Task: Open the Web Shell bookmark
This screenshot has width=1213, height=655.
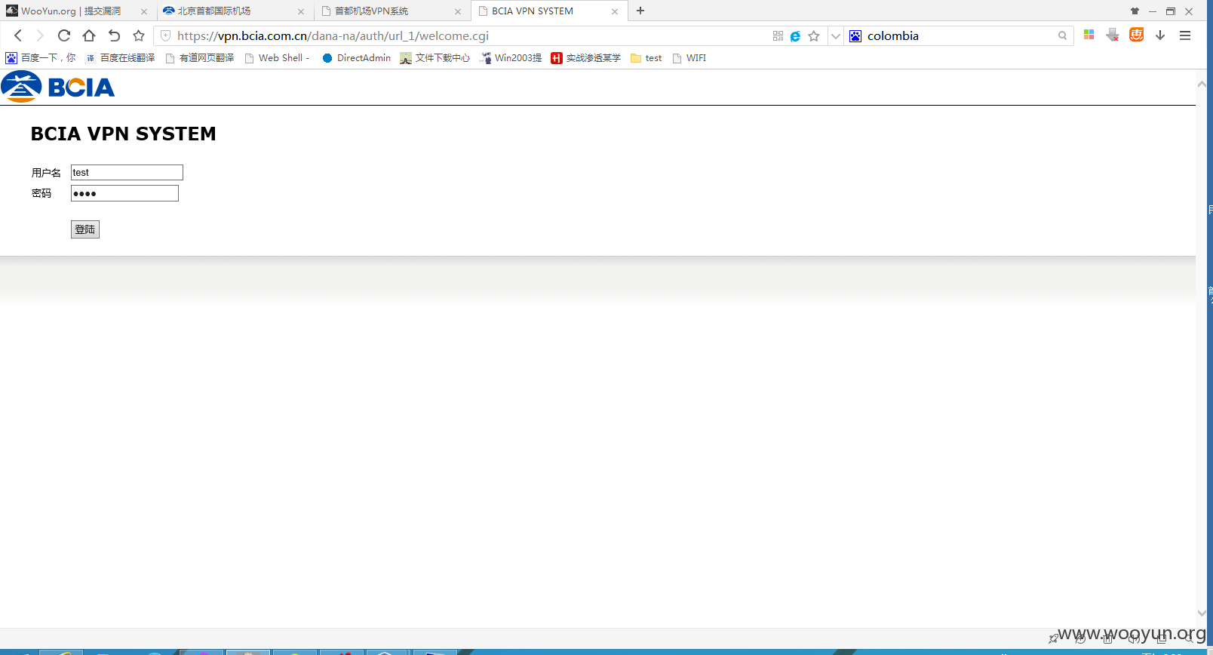Action: (277, 58)
